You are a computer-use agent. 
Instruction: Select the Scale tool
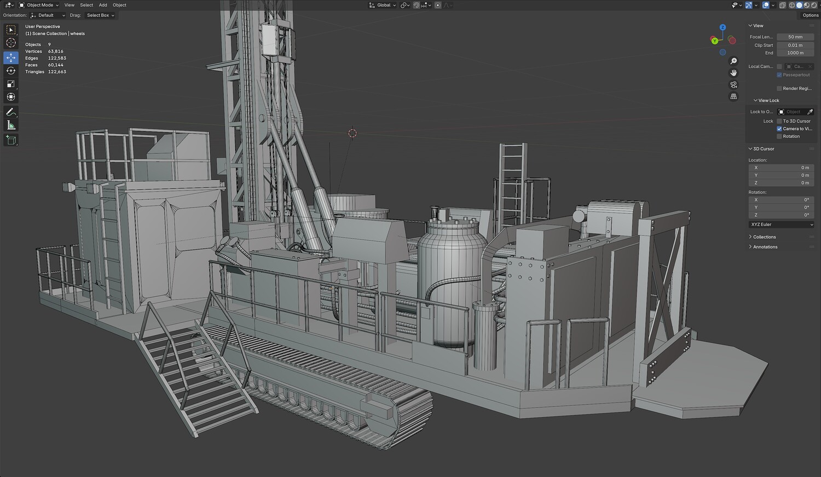(x=11, y=84)
